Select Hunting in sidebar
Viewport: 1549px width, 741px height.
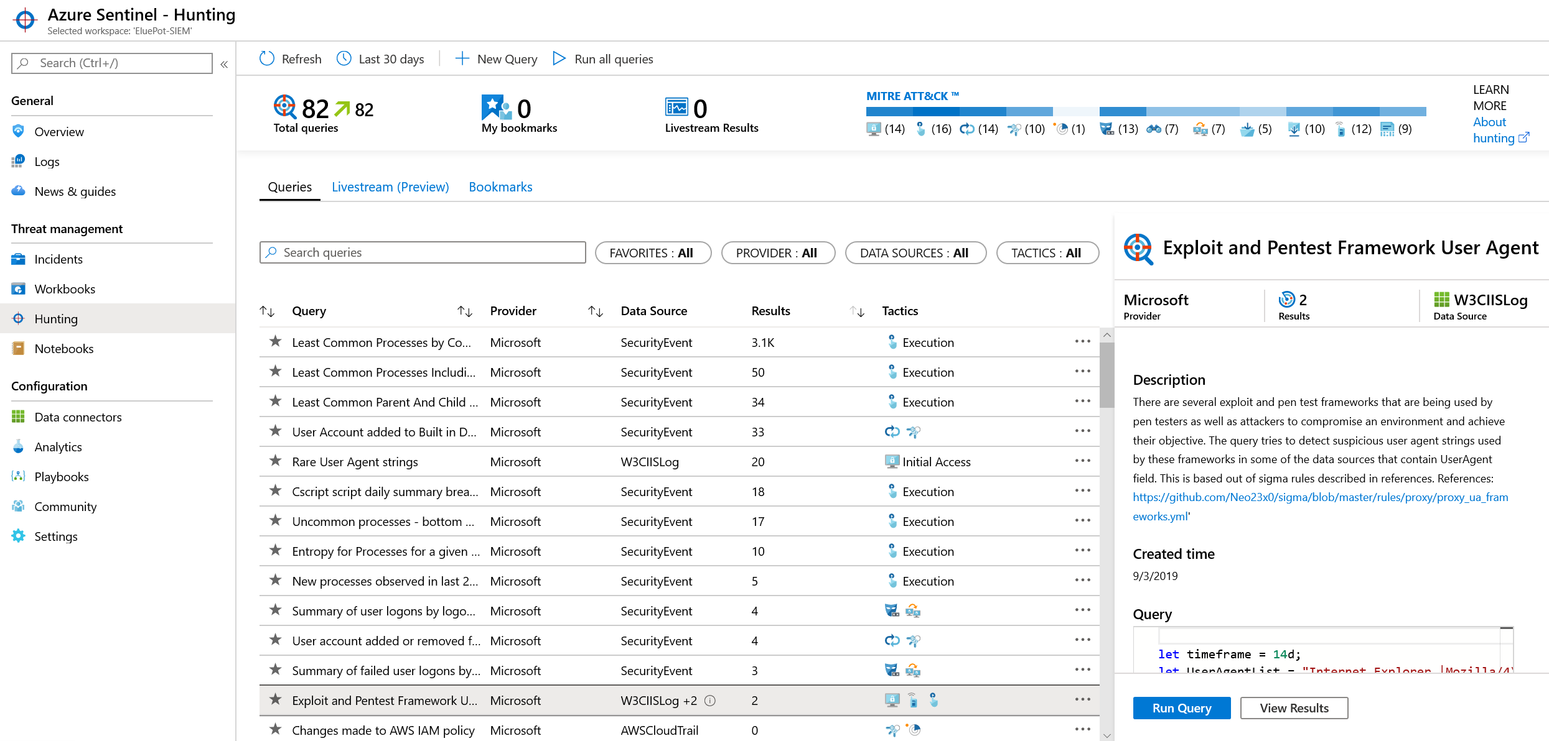(118, 318)
